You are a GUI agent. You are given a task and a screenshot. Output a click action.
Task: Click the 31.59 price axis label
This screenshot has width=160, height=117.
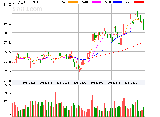tap(7, 14)
